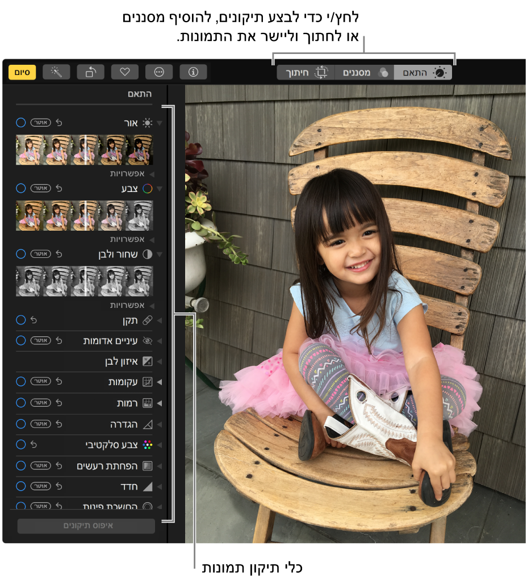Click the Auto Enhance magic wand icon

click(x=56, y=72)
